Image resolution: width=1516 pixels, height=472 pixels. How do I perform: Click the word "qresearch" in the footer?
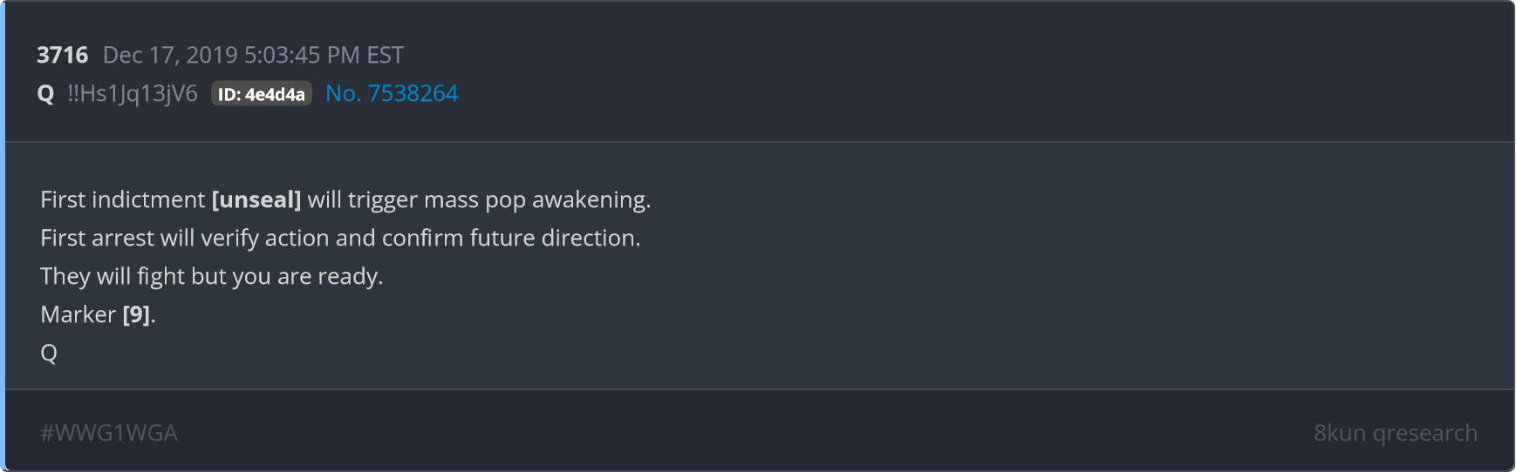[x=1425, y=434]
